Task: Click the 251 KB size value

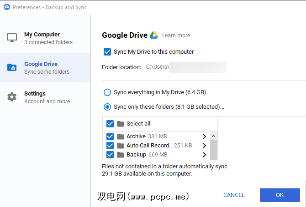Action: [x=183, y=146]
